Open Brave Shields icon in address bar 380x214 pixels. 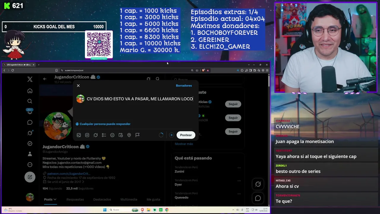(x=203, y=70)
